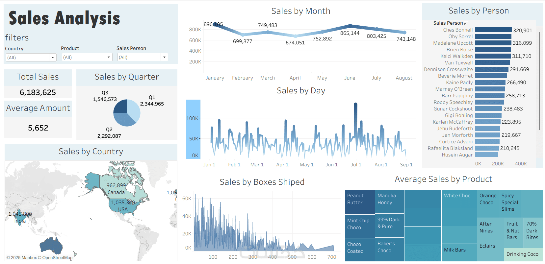Click the After Nines treemap tile
This screenshot has width=545, height=264.
pos(490,229)
